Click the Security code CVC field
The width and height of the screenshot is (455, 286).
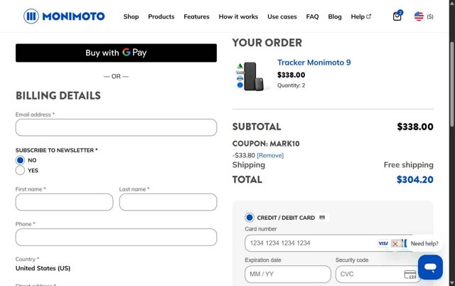tap(378, 274)
